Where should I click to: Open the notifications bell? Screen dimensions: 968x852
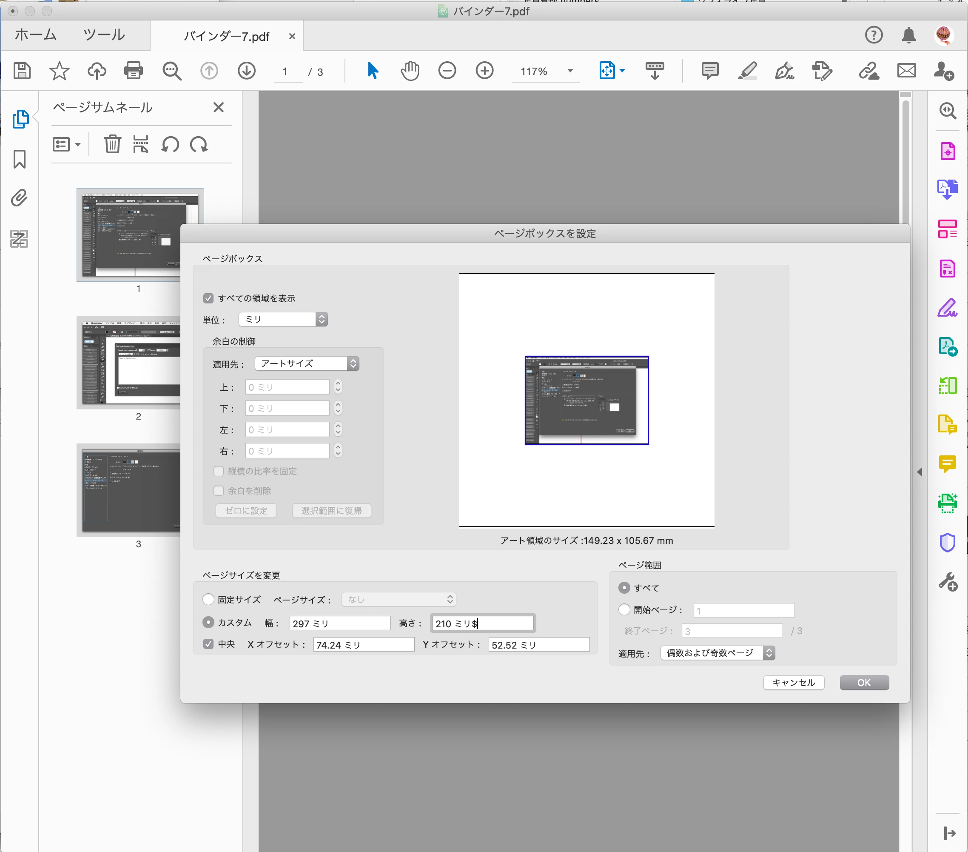tap(908, 36)
